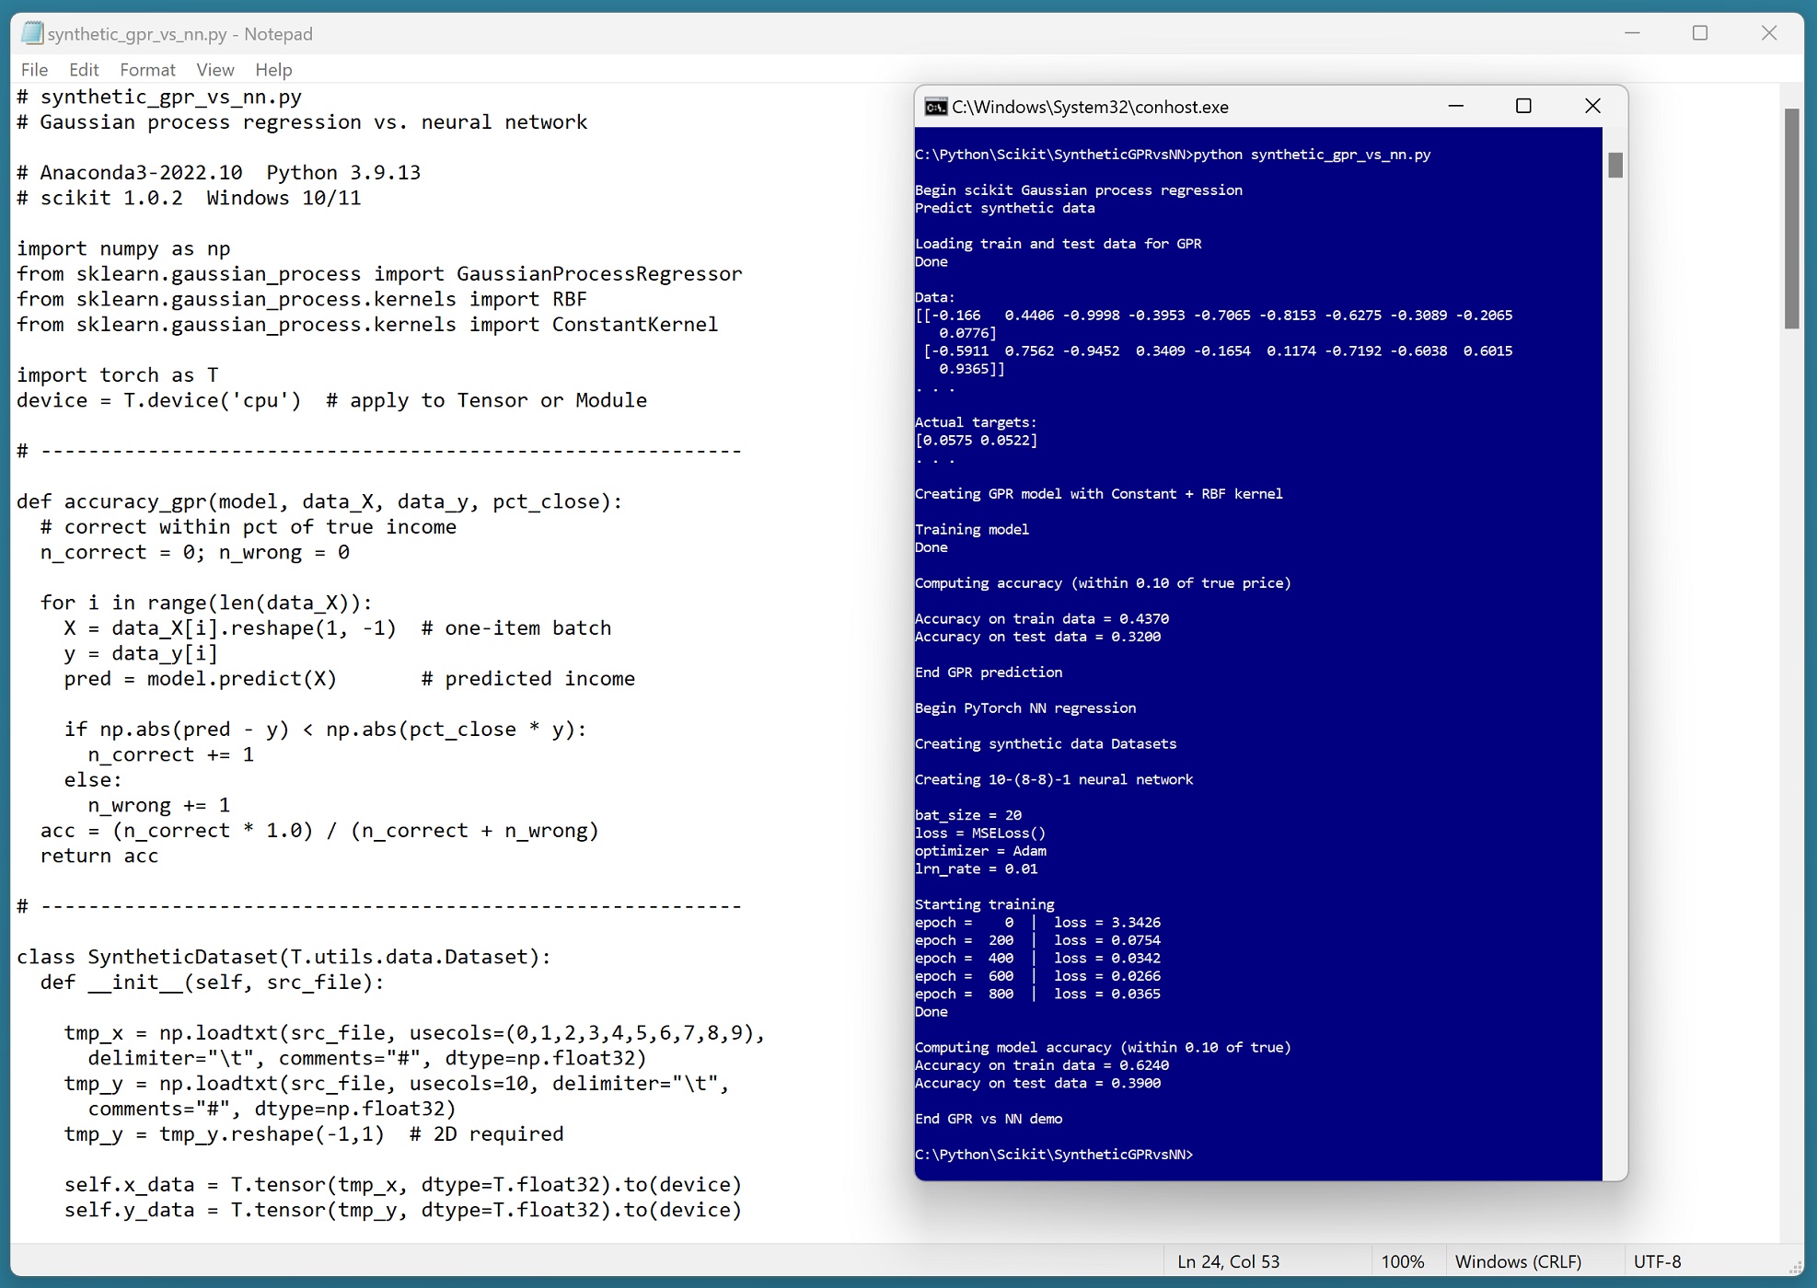Click the console window scrollbar thumb
This screenshot has height=1288, width=1817.
(x=1614, y=166)
